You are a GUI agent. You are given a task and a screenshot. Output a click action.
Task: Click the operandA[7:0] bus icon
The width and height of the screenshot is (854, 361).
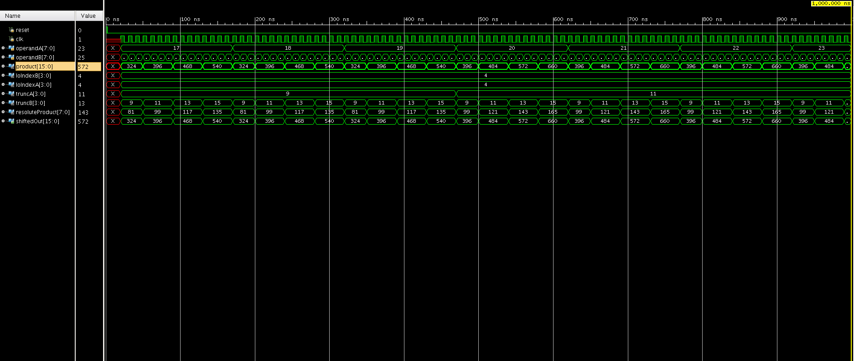11,48
